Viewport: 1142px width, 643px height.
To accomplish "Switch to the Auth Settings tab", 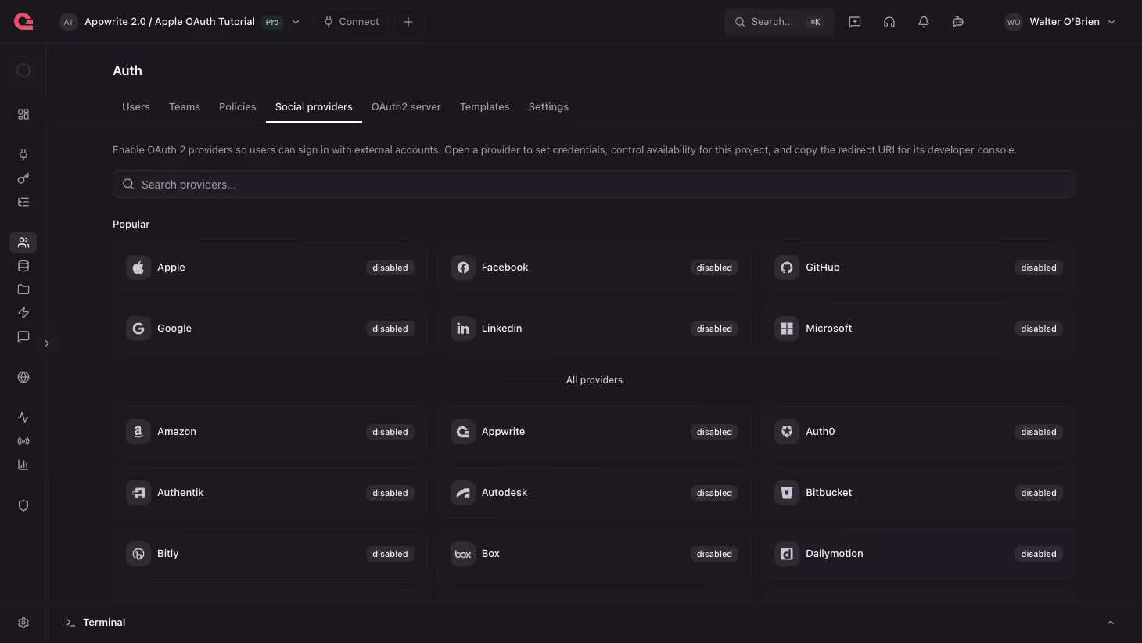I will [x=548, y=107].
